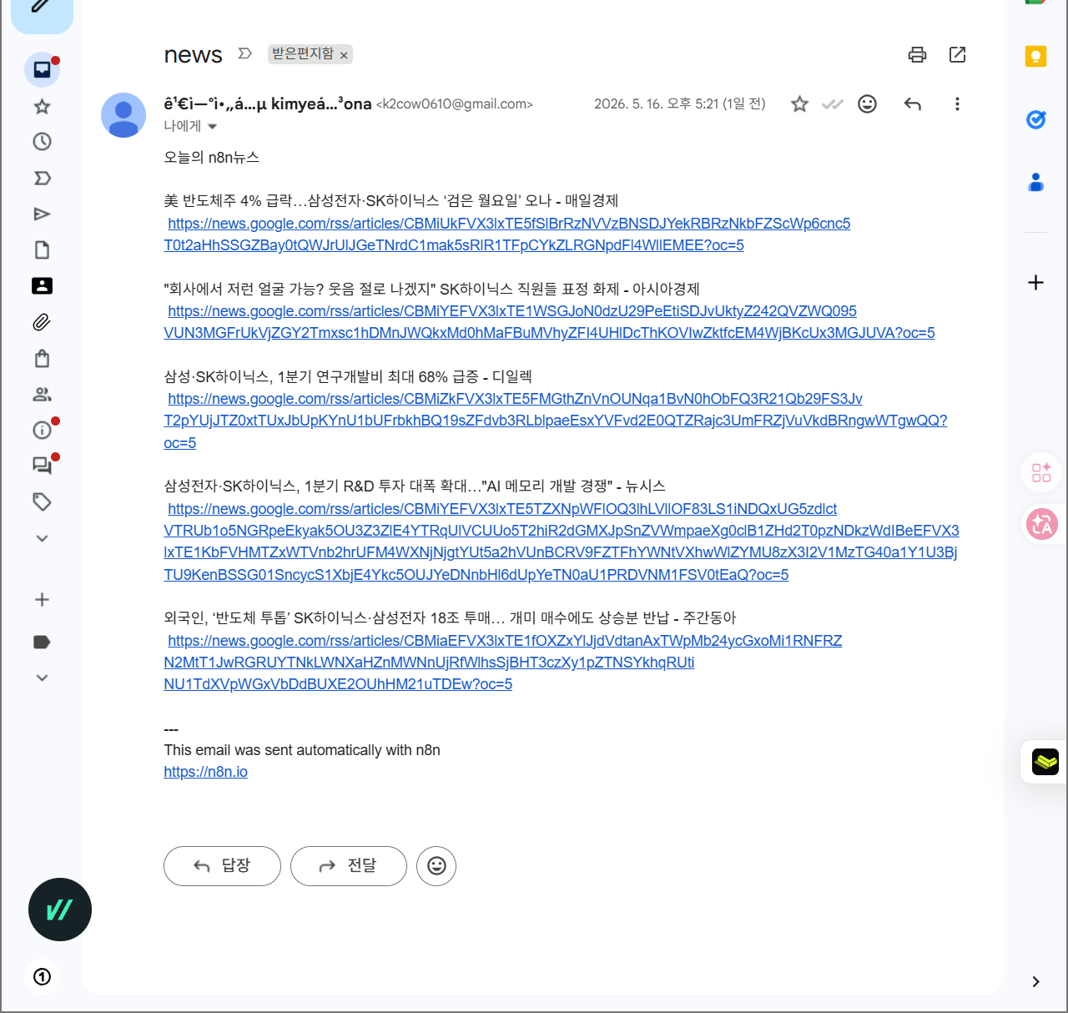
Task: Star this email in the message header
Action: coord(799,104)
